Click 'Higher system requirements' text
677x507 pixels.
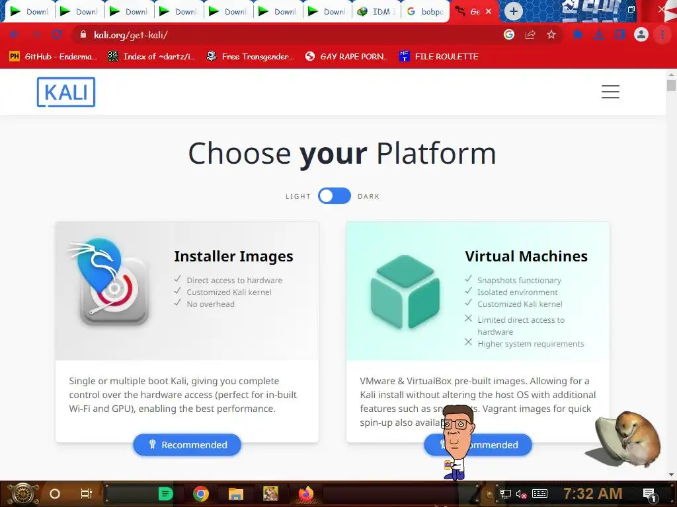(x=531, y=343)
